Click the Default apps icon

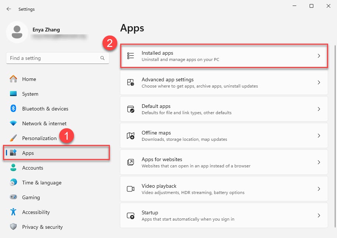(x=131, y=109)
